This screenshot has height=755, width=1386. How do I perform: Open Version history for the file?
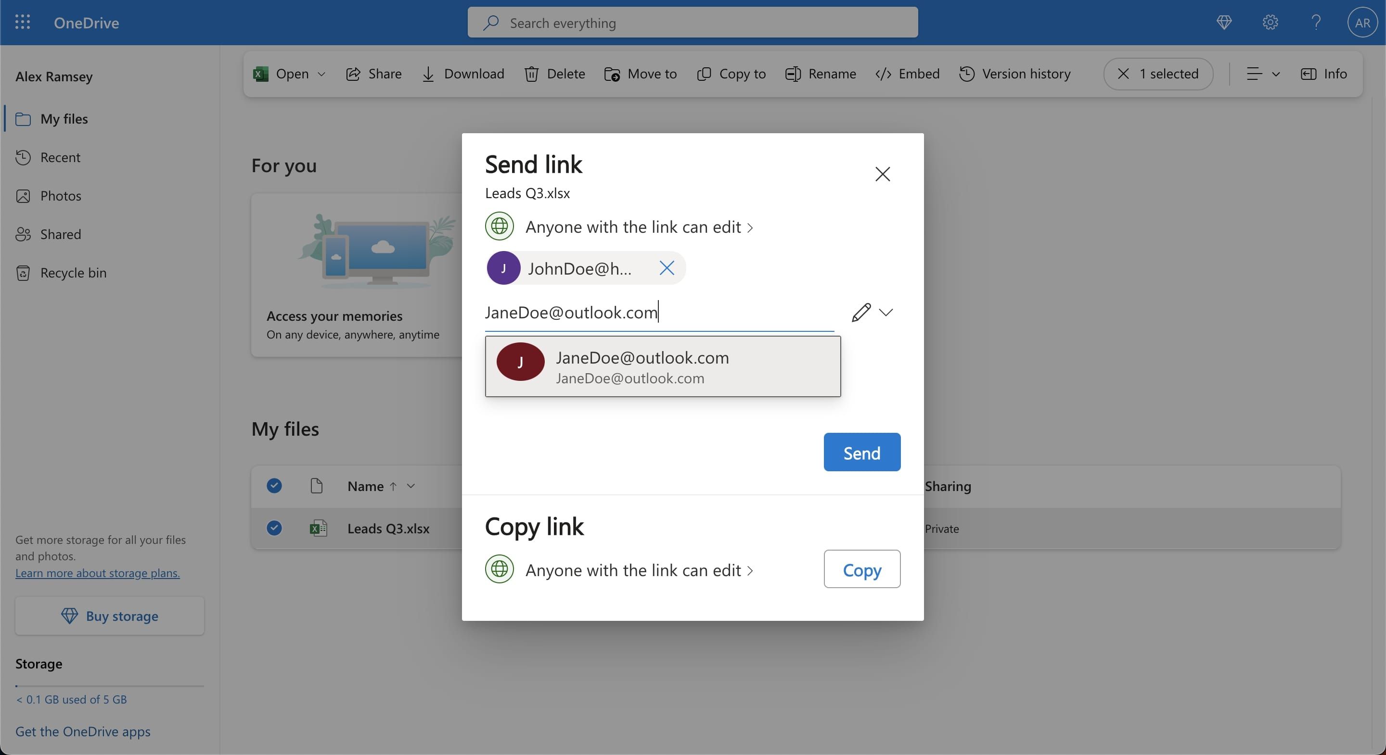click(967, 74)
